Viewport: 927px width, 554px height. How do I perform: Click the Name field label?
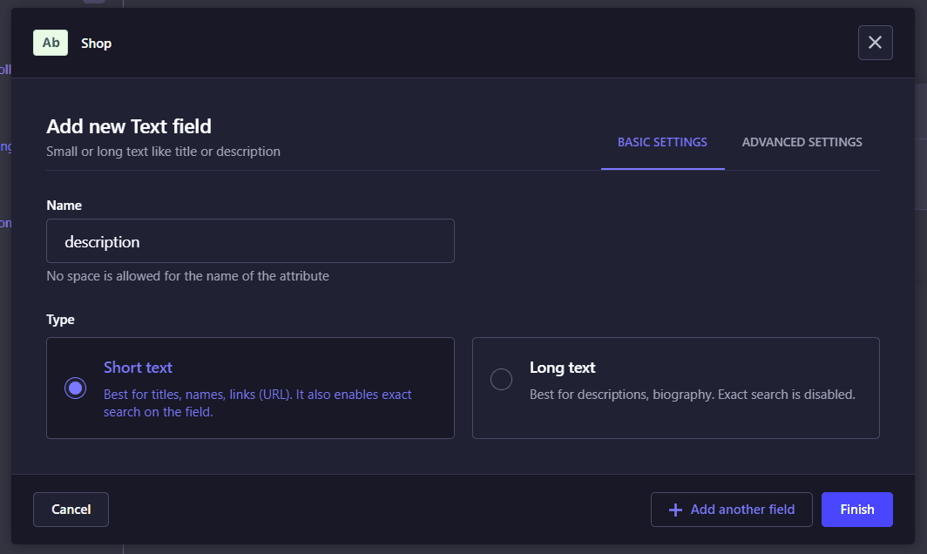tap(64, 206)
